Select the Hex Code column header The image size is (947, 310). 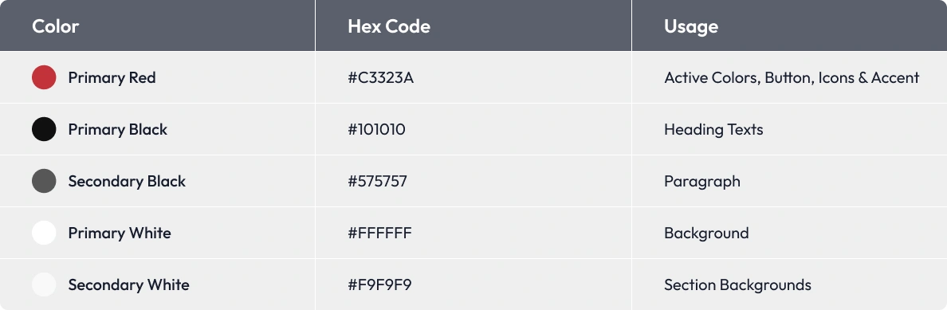(389, 26)
